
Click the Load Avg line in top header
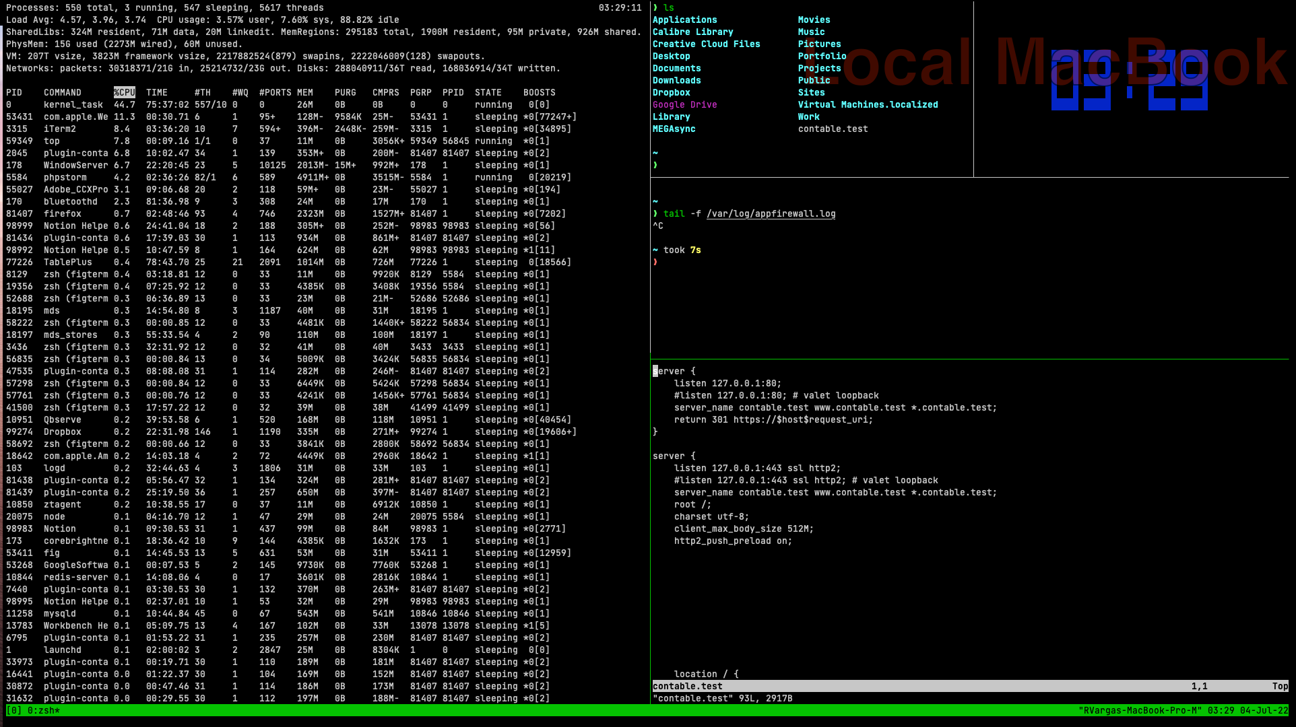pos(203,20)
